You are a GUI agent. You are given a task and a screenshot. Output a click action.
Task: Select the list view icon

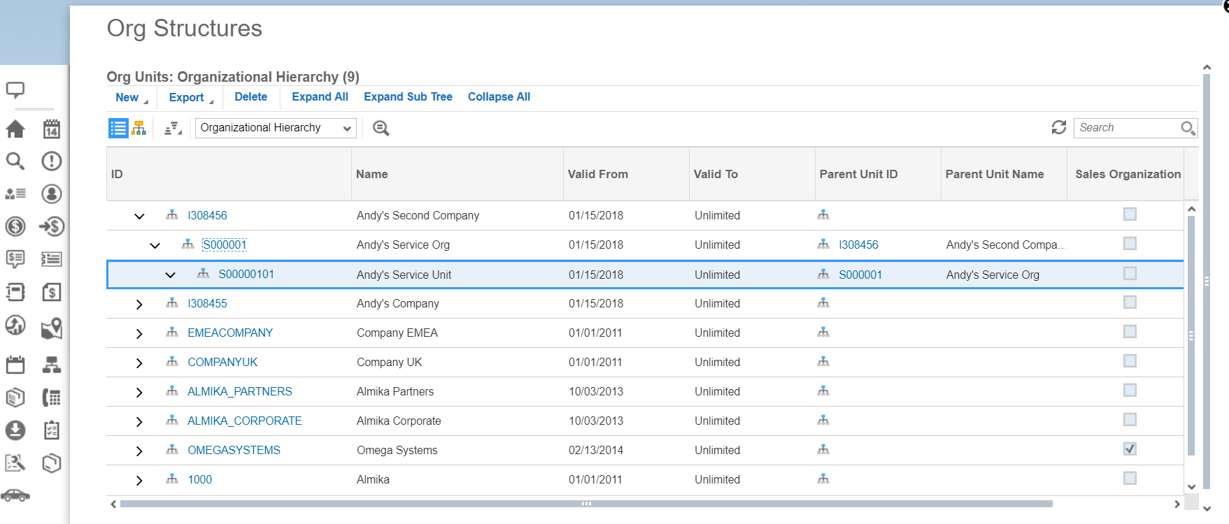[x=118, y=128]
